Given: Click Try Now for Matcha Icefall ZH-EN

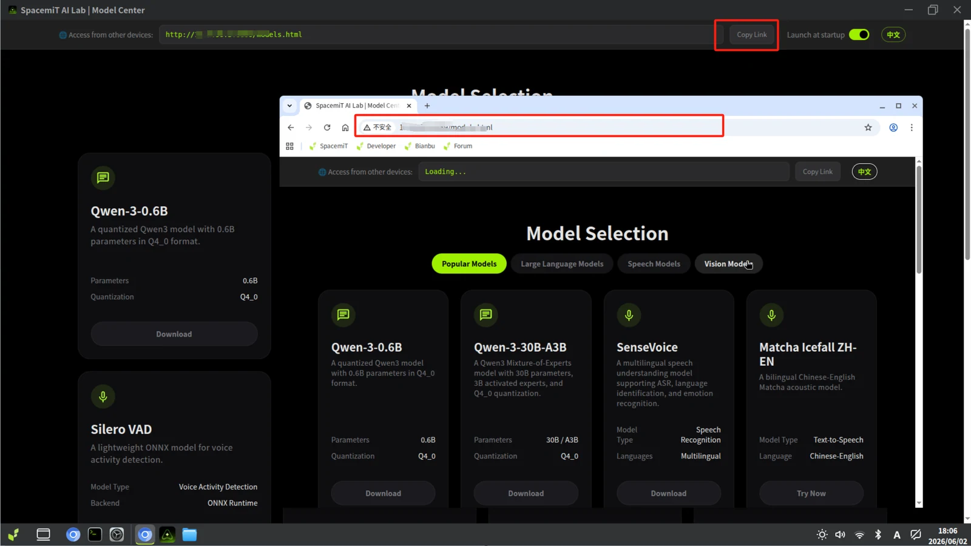Looking at the screenshot, I should (811, 493).
